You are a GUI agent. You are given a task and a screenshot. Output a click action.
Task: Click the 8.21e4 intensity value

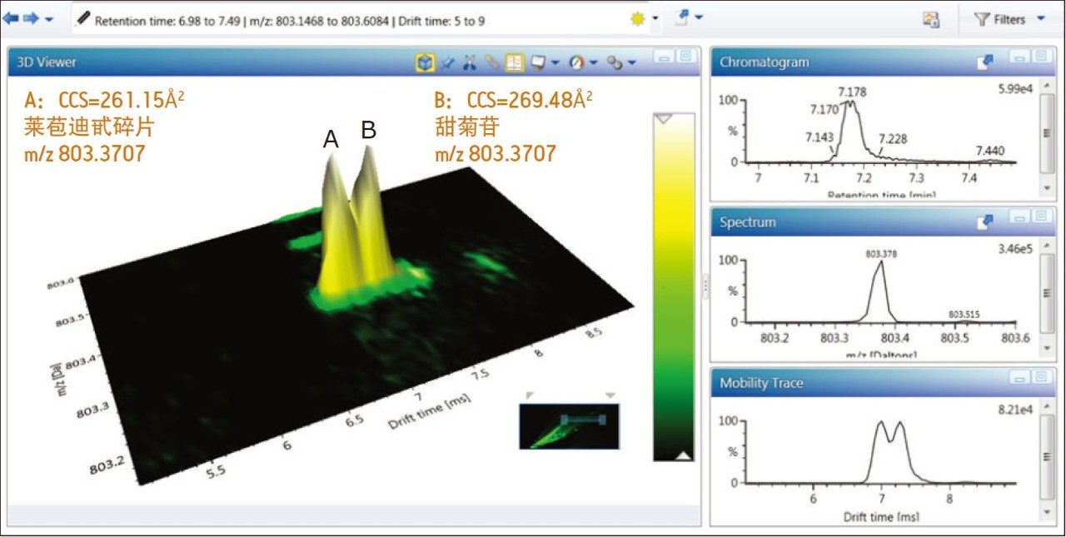pos(1016,410)
